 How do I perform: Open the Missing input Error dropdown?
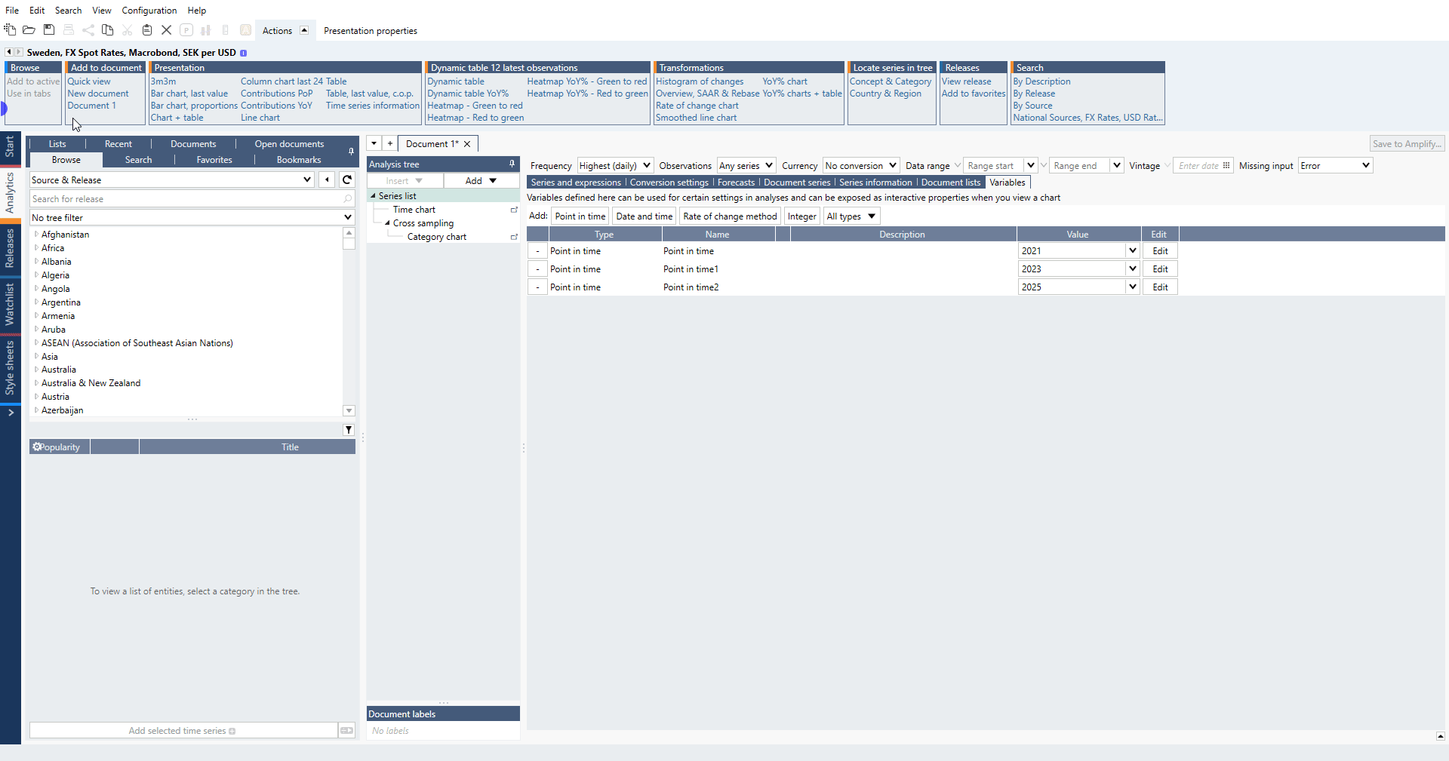[1365, 166]
